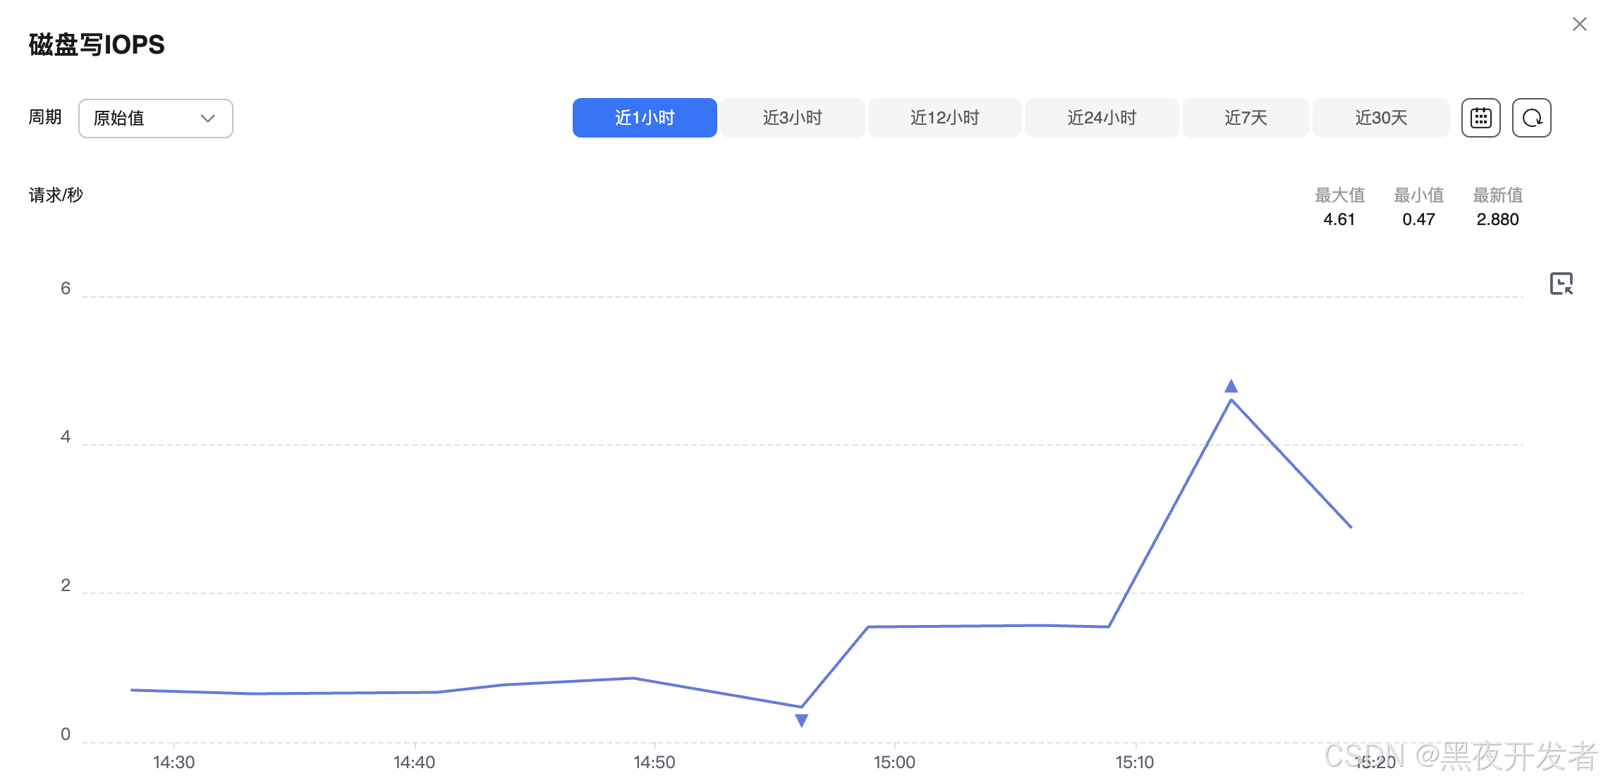Click the 磁盘写IOPS title text
1601x783 pixels.
coord(97,45)
